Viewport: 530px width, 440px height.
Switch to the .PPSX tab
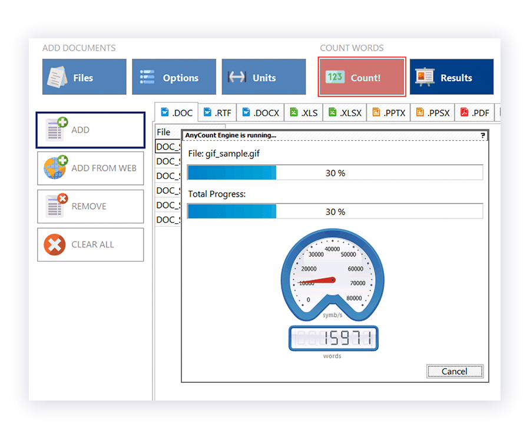tap(433, 113)
